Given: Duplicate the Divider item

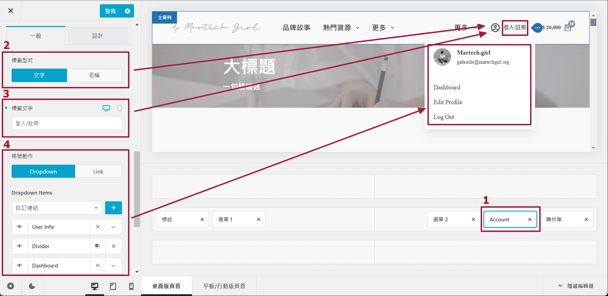Looking at the screenshot, I should coord(98,246).
